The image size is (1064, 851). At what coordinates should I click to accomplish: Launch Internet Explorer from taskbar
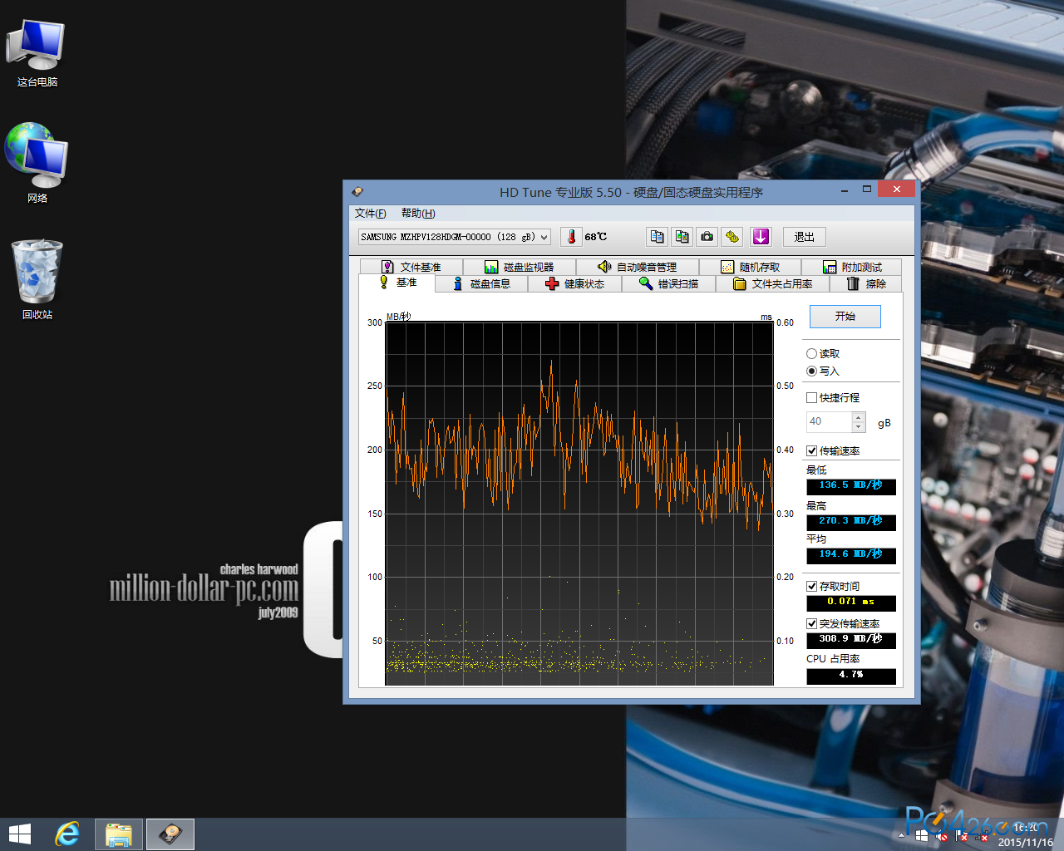tap(67, 834)
